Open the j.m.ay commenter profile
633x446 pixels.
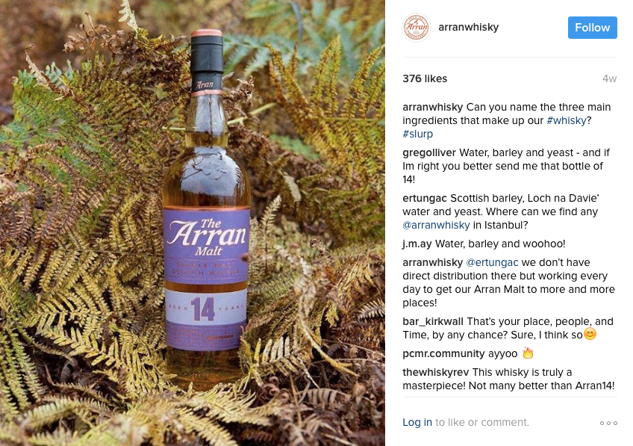point(417,244)
